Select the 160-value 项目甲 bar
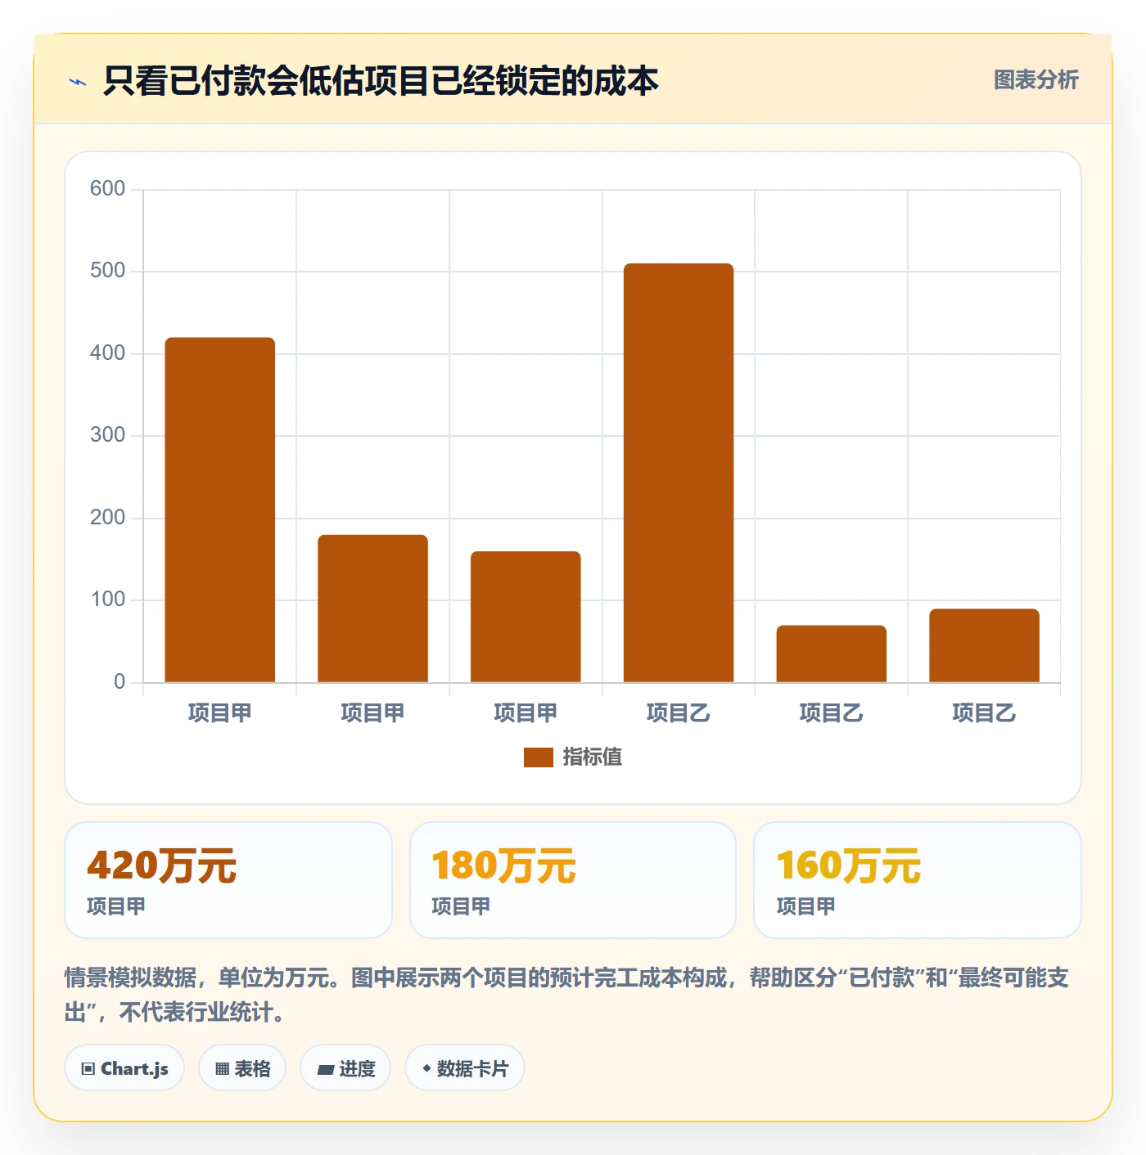 coord(526,617)
